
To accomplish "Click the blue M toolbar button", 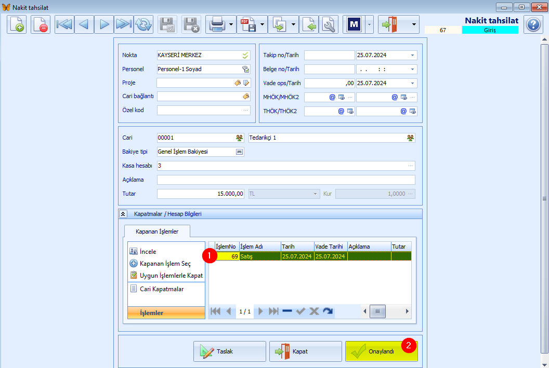I will pos(354,24).
